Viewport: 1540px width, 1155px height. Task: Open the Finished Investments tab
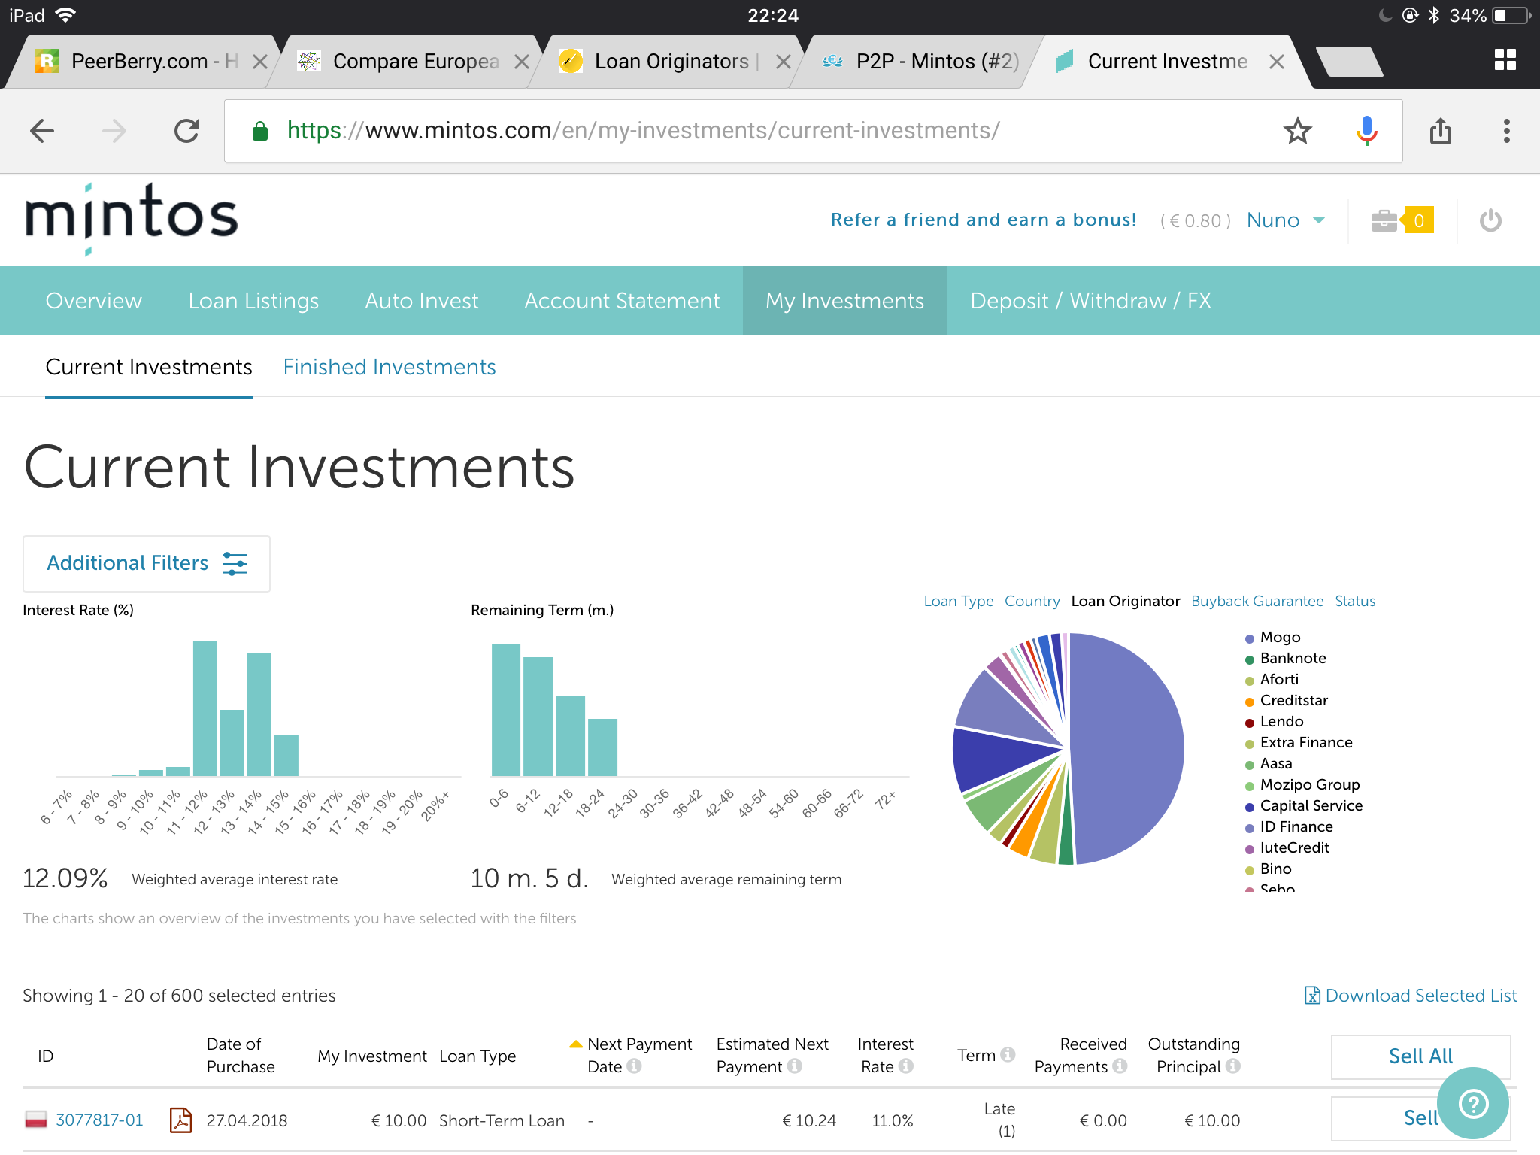pyautogui.click(x=389, y=367)
